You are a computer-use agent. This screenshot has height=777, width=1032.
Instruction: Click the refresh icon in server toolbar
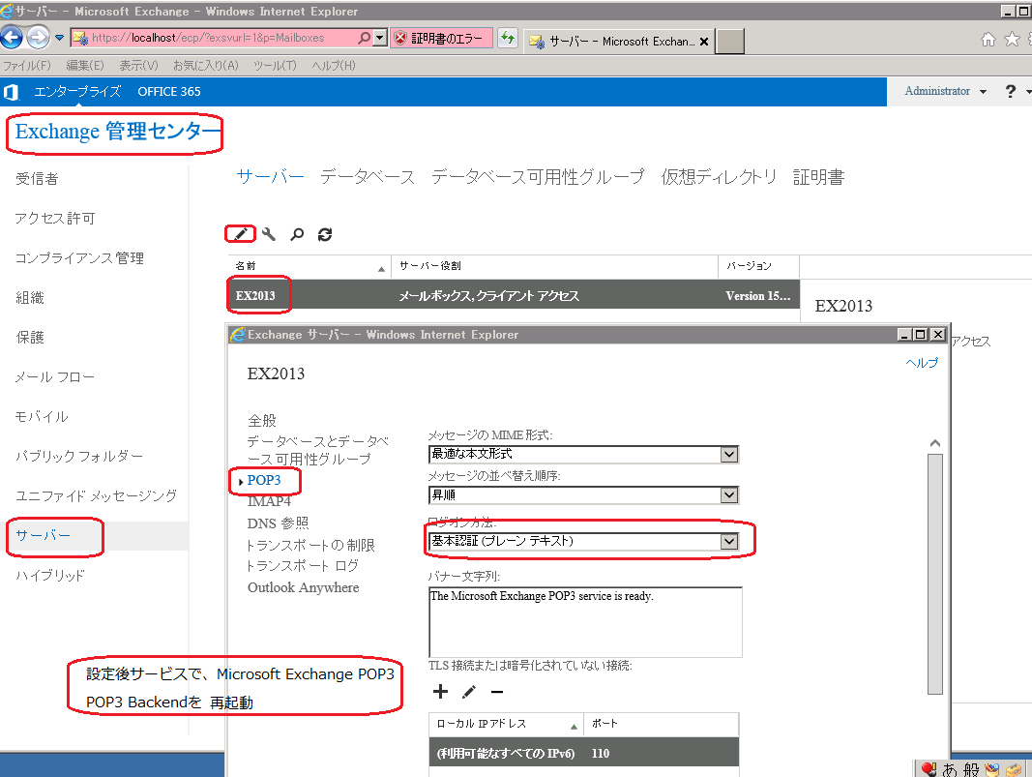tap(325, 234)
